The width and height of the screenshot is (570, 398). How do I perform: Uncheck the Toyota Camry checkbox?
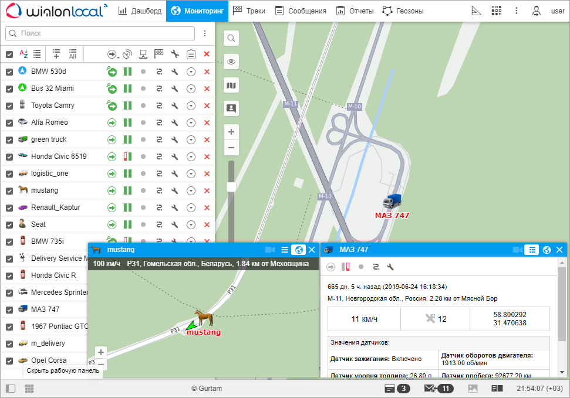(x=9, y=106)
